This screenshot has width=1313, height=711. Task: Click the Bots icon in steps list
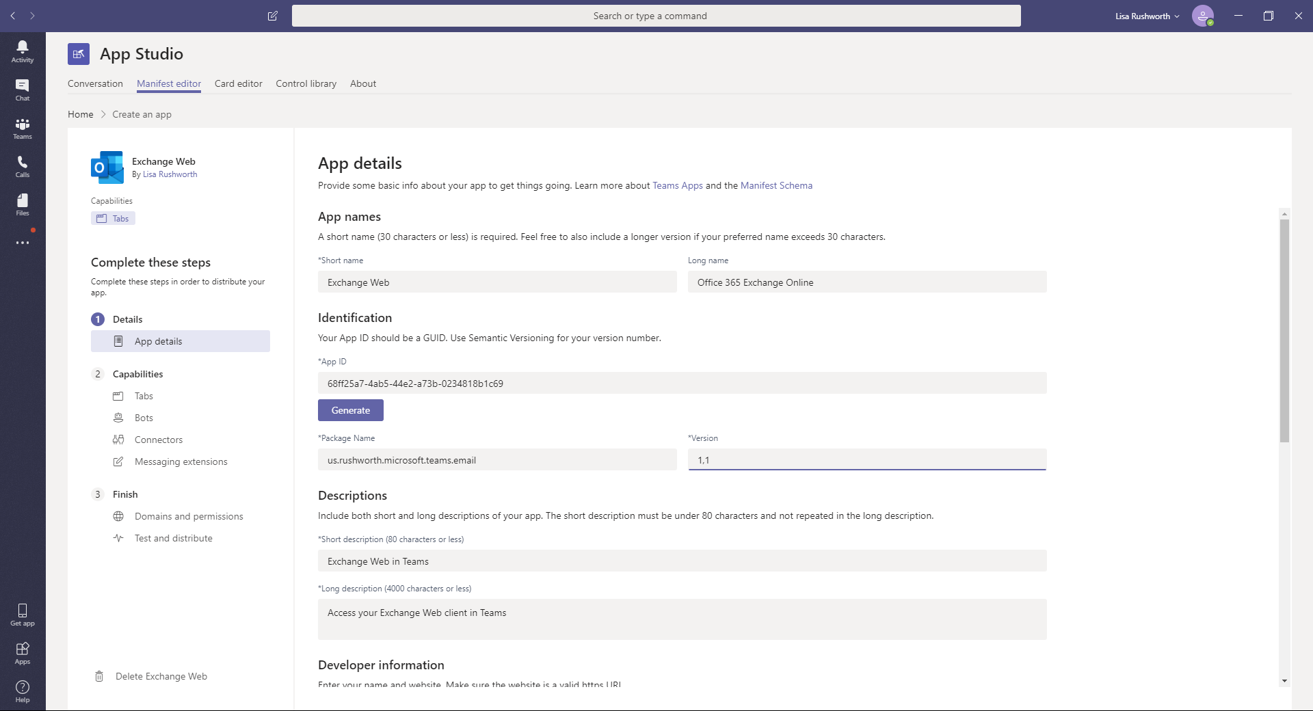118,418
